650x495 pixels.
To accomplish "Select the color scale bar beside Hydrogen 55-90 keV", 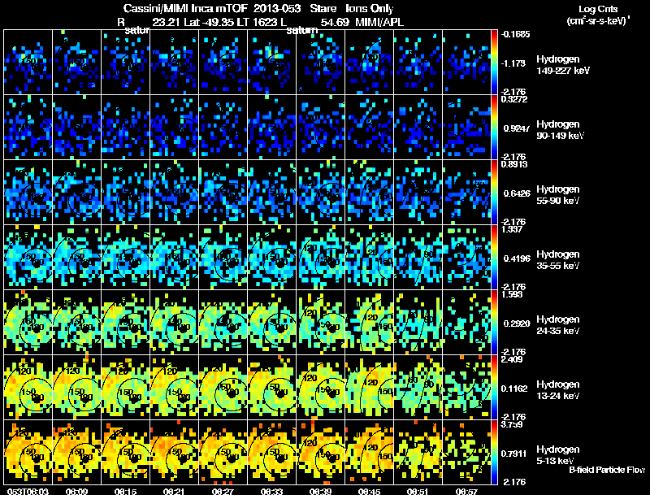I will (494, 193).
